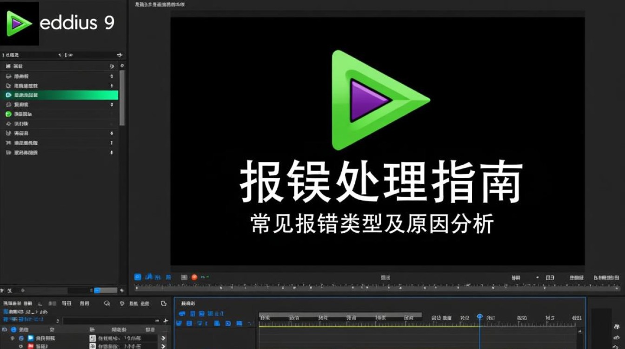This screenshot has height=349, width=625.
Task: Click the EDIUS green play logo in top corner
Action: point(19,23)
